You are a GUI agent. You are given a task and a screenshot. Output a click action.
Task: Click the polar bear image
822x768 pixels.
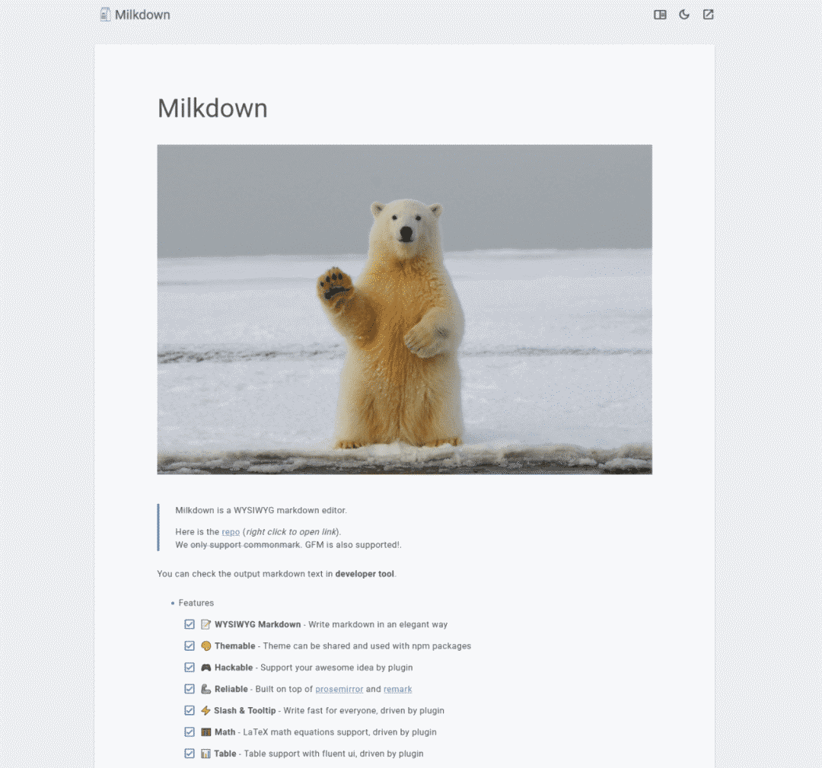405,309
